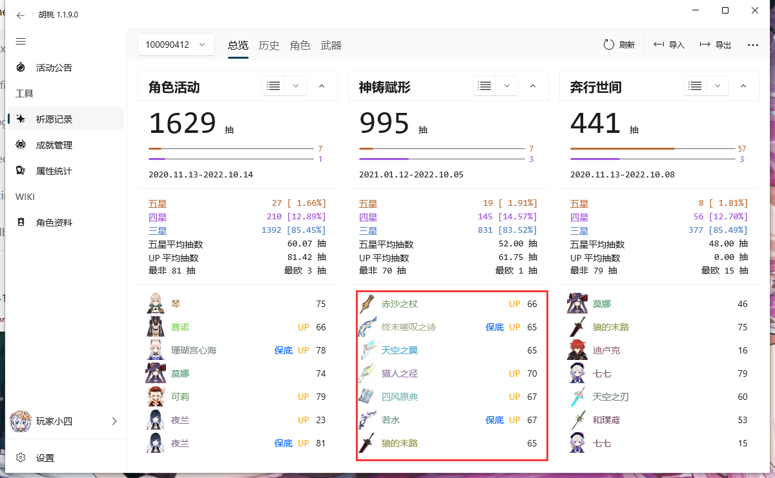Switch to the 历史 history tab
This screenshot has width=775, height=478.
269,45
